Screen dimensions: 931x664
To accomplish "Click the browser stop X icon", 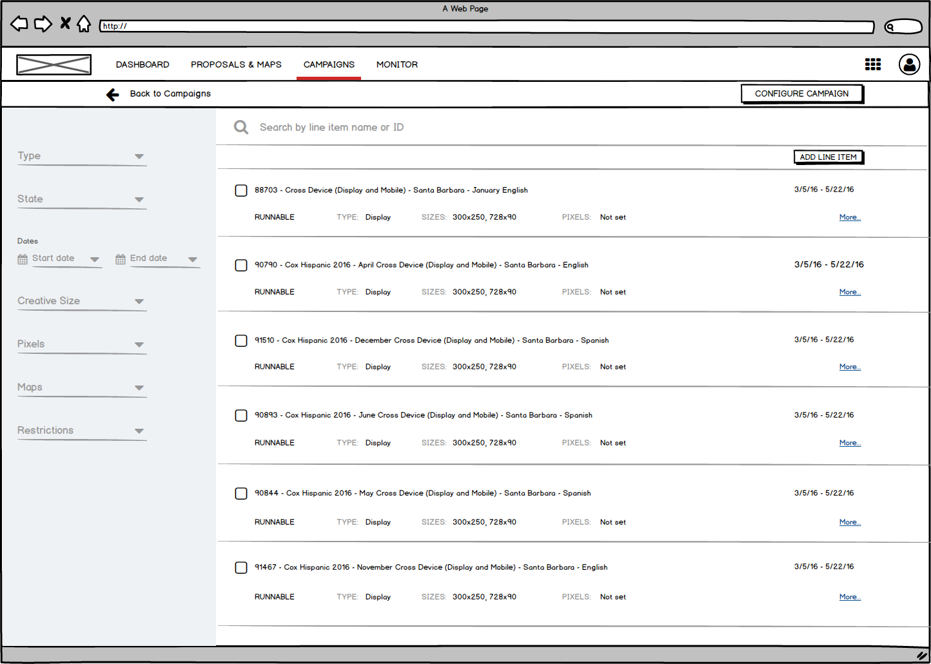I will (x=65, y=24).
